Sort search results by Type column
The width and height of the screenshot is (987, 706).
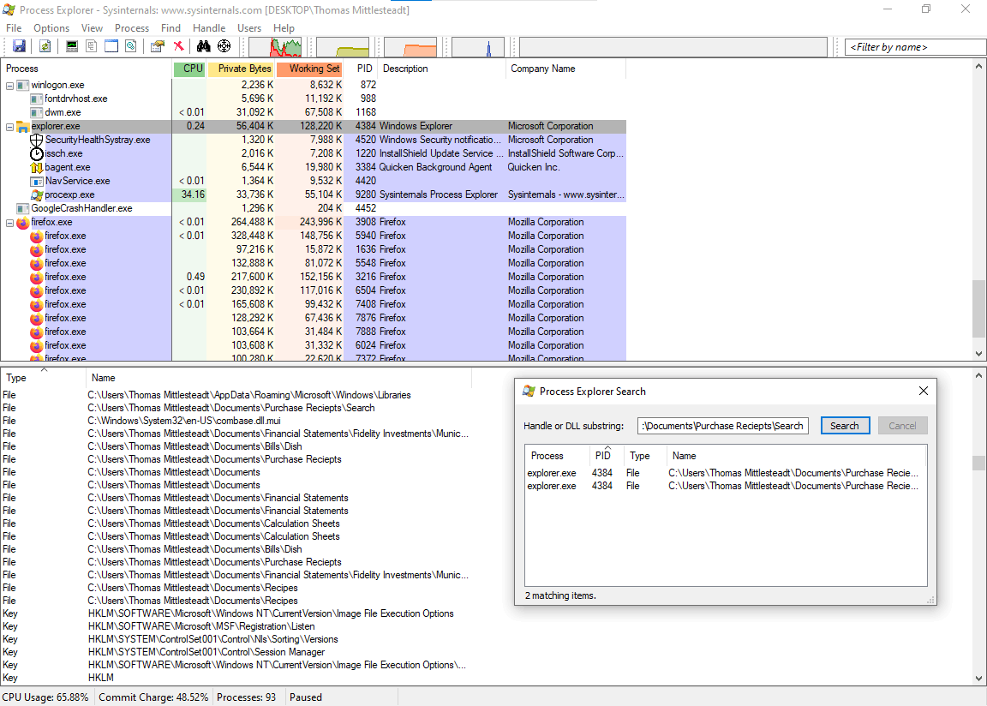pos(644,456)
